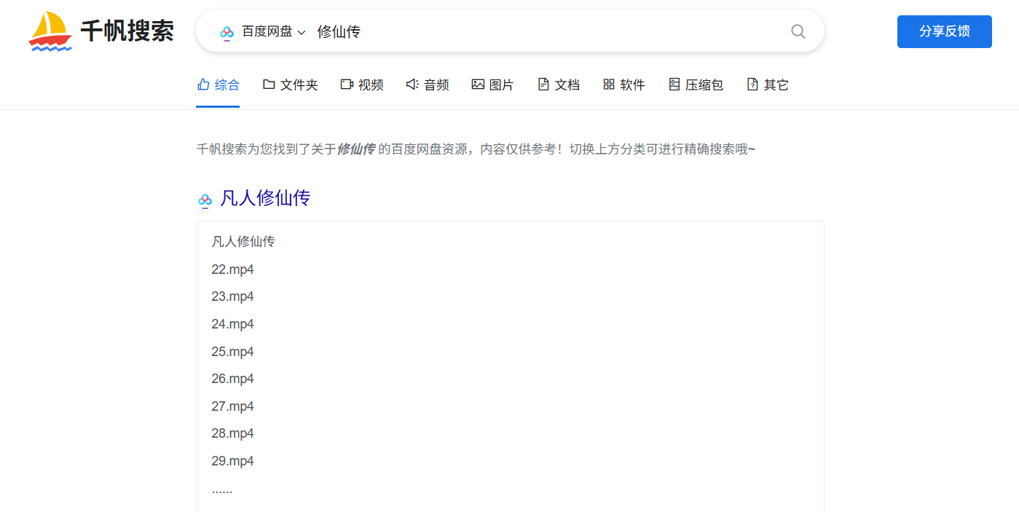Select the file 28.mp4
The image size is (1019, 512).
point(233,433)
